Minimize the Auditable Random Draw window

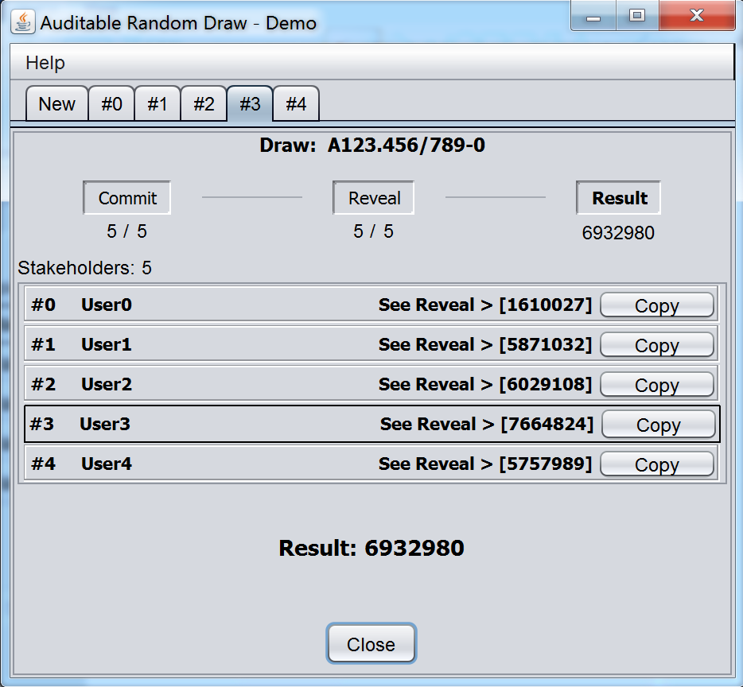click(x=593, y=16)
